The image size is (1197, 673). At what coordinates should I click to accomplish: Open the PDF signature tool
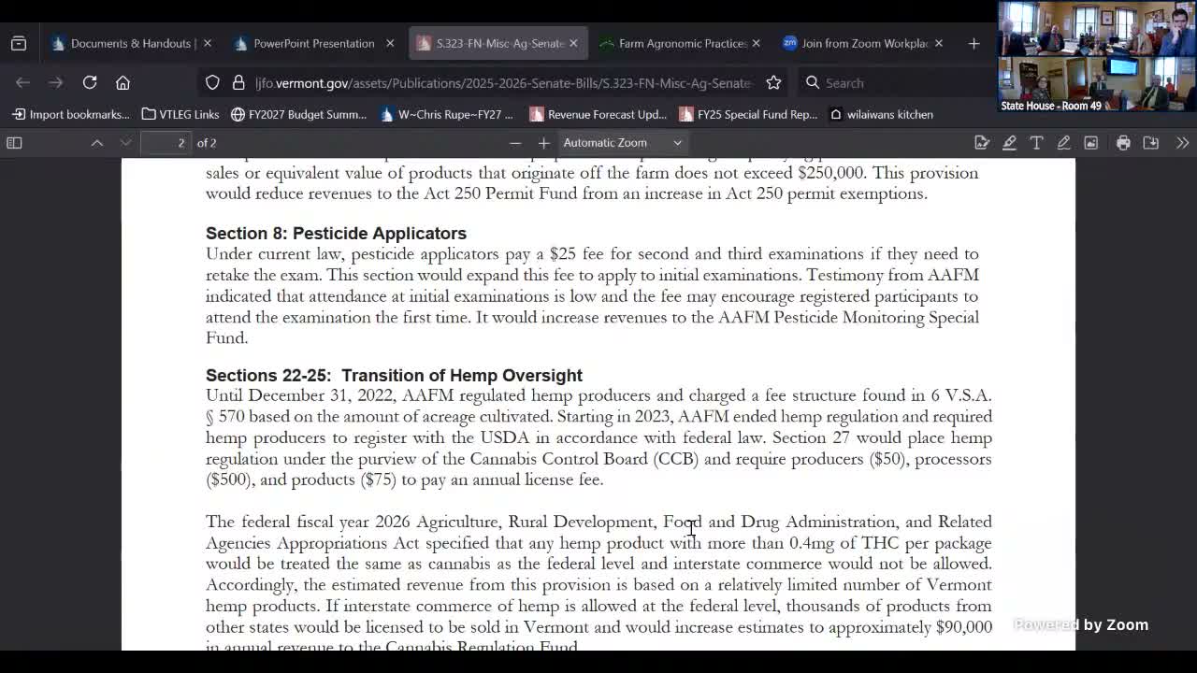coord(982,143)
